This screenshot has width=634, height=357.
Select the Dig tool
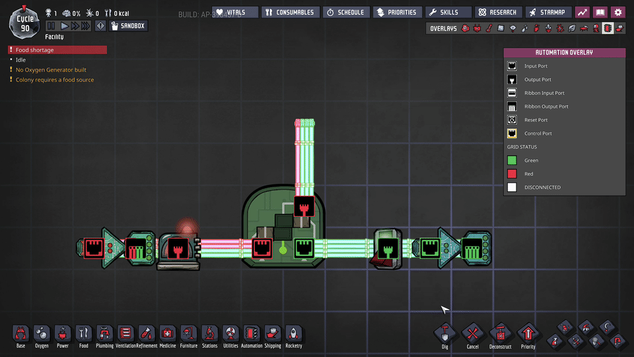(444, 333)
